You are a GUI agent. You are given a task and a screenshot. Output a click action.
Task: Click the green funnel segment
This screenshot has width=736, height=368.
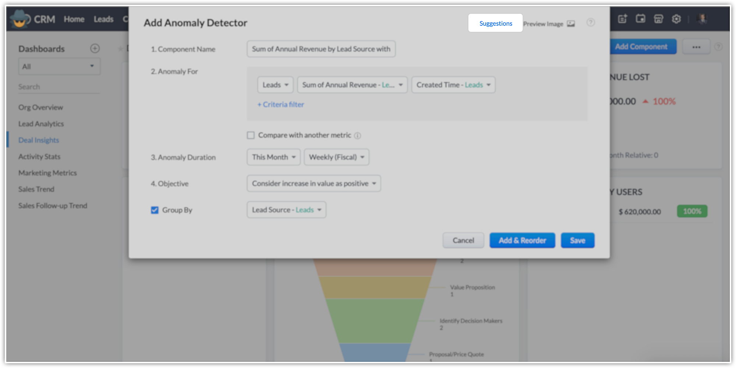(x=375, y=321)
